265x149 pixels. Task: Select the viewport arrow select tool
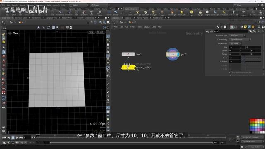[x=4, y=48]
